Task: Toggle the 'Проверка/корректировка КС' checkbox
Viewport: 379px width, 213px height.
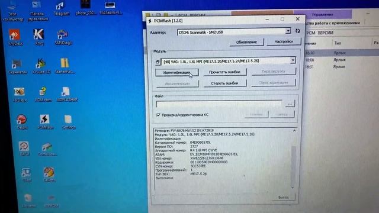Action: click(158, 115)
